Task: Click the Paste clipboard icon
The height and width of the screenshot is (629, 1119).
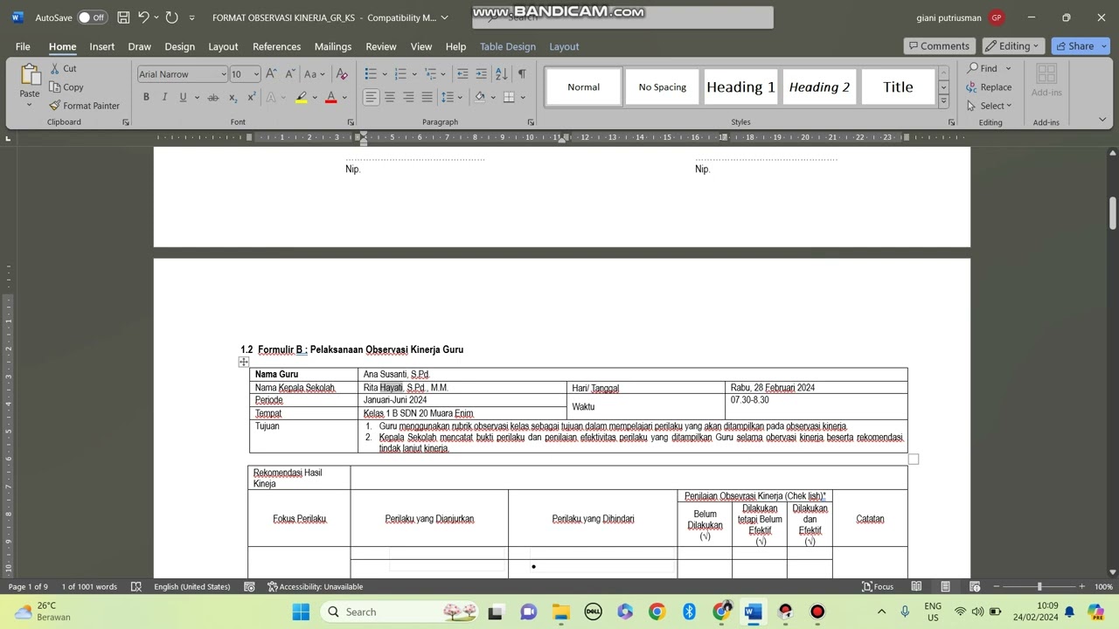Action: click(x=30, y=77)
